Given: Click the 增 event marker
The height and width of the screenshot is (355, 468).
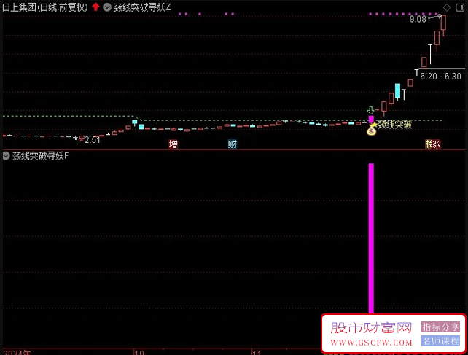Looking at the screenshot, I should pyautogui.click(x=173, y=144).
